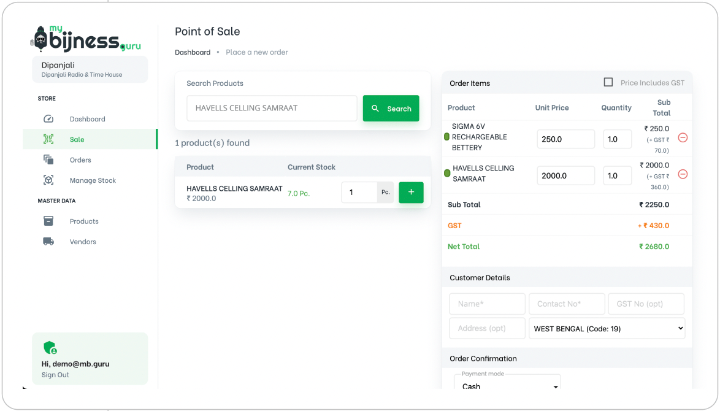Remove HAVELLS CELLING SAMRAAT from order
The image size is (720, 411).
coord(683,174)
